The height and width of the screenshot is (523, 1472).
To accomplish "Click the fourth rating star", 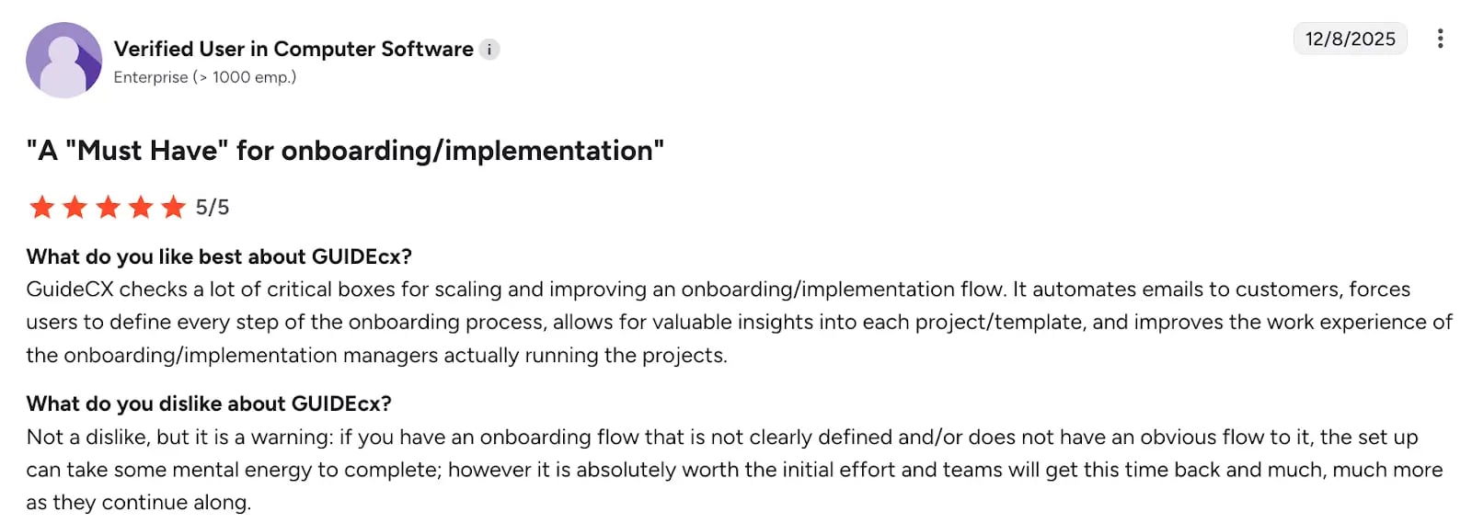I will 141,208.
